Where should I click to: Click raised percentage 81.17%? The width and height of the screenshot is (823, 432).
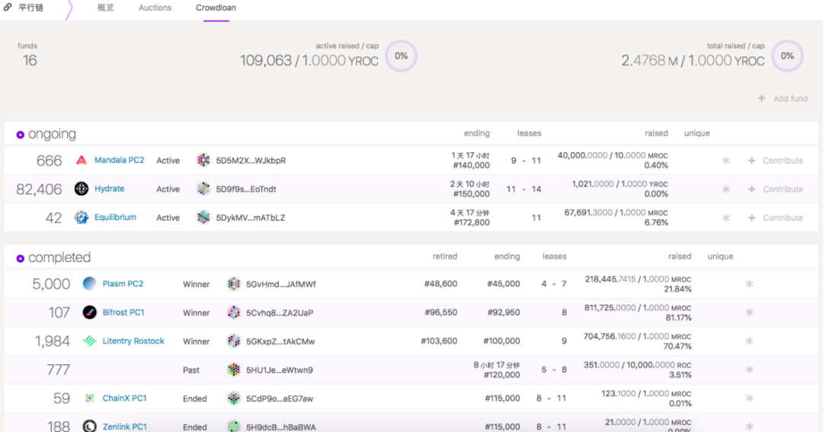coord(677,318)
